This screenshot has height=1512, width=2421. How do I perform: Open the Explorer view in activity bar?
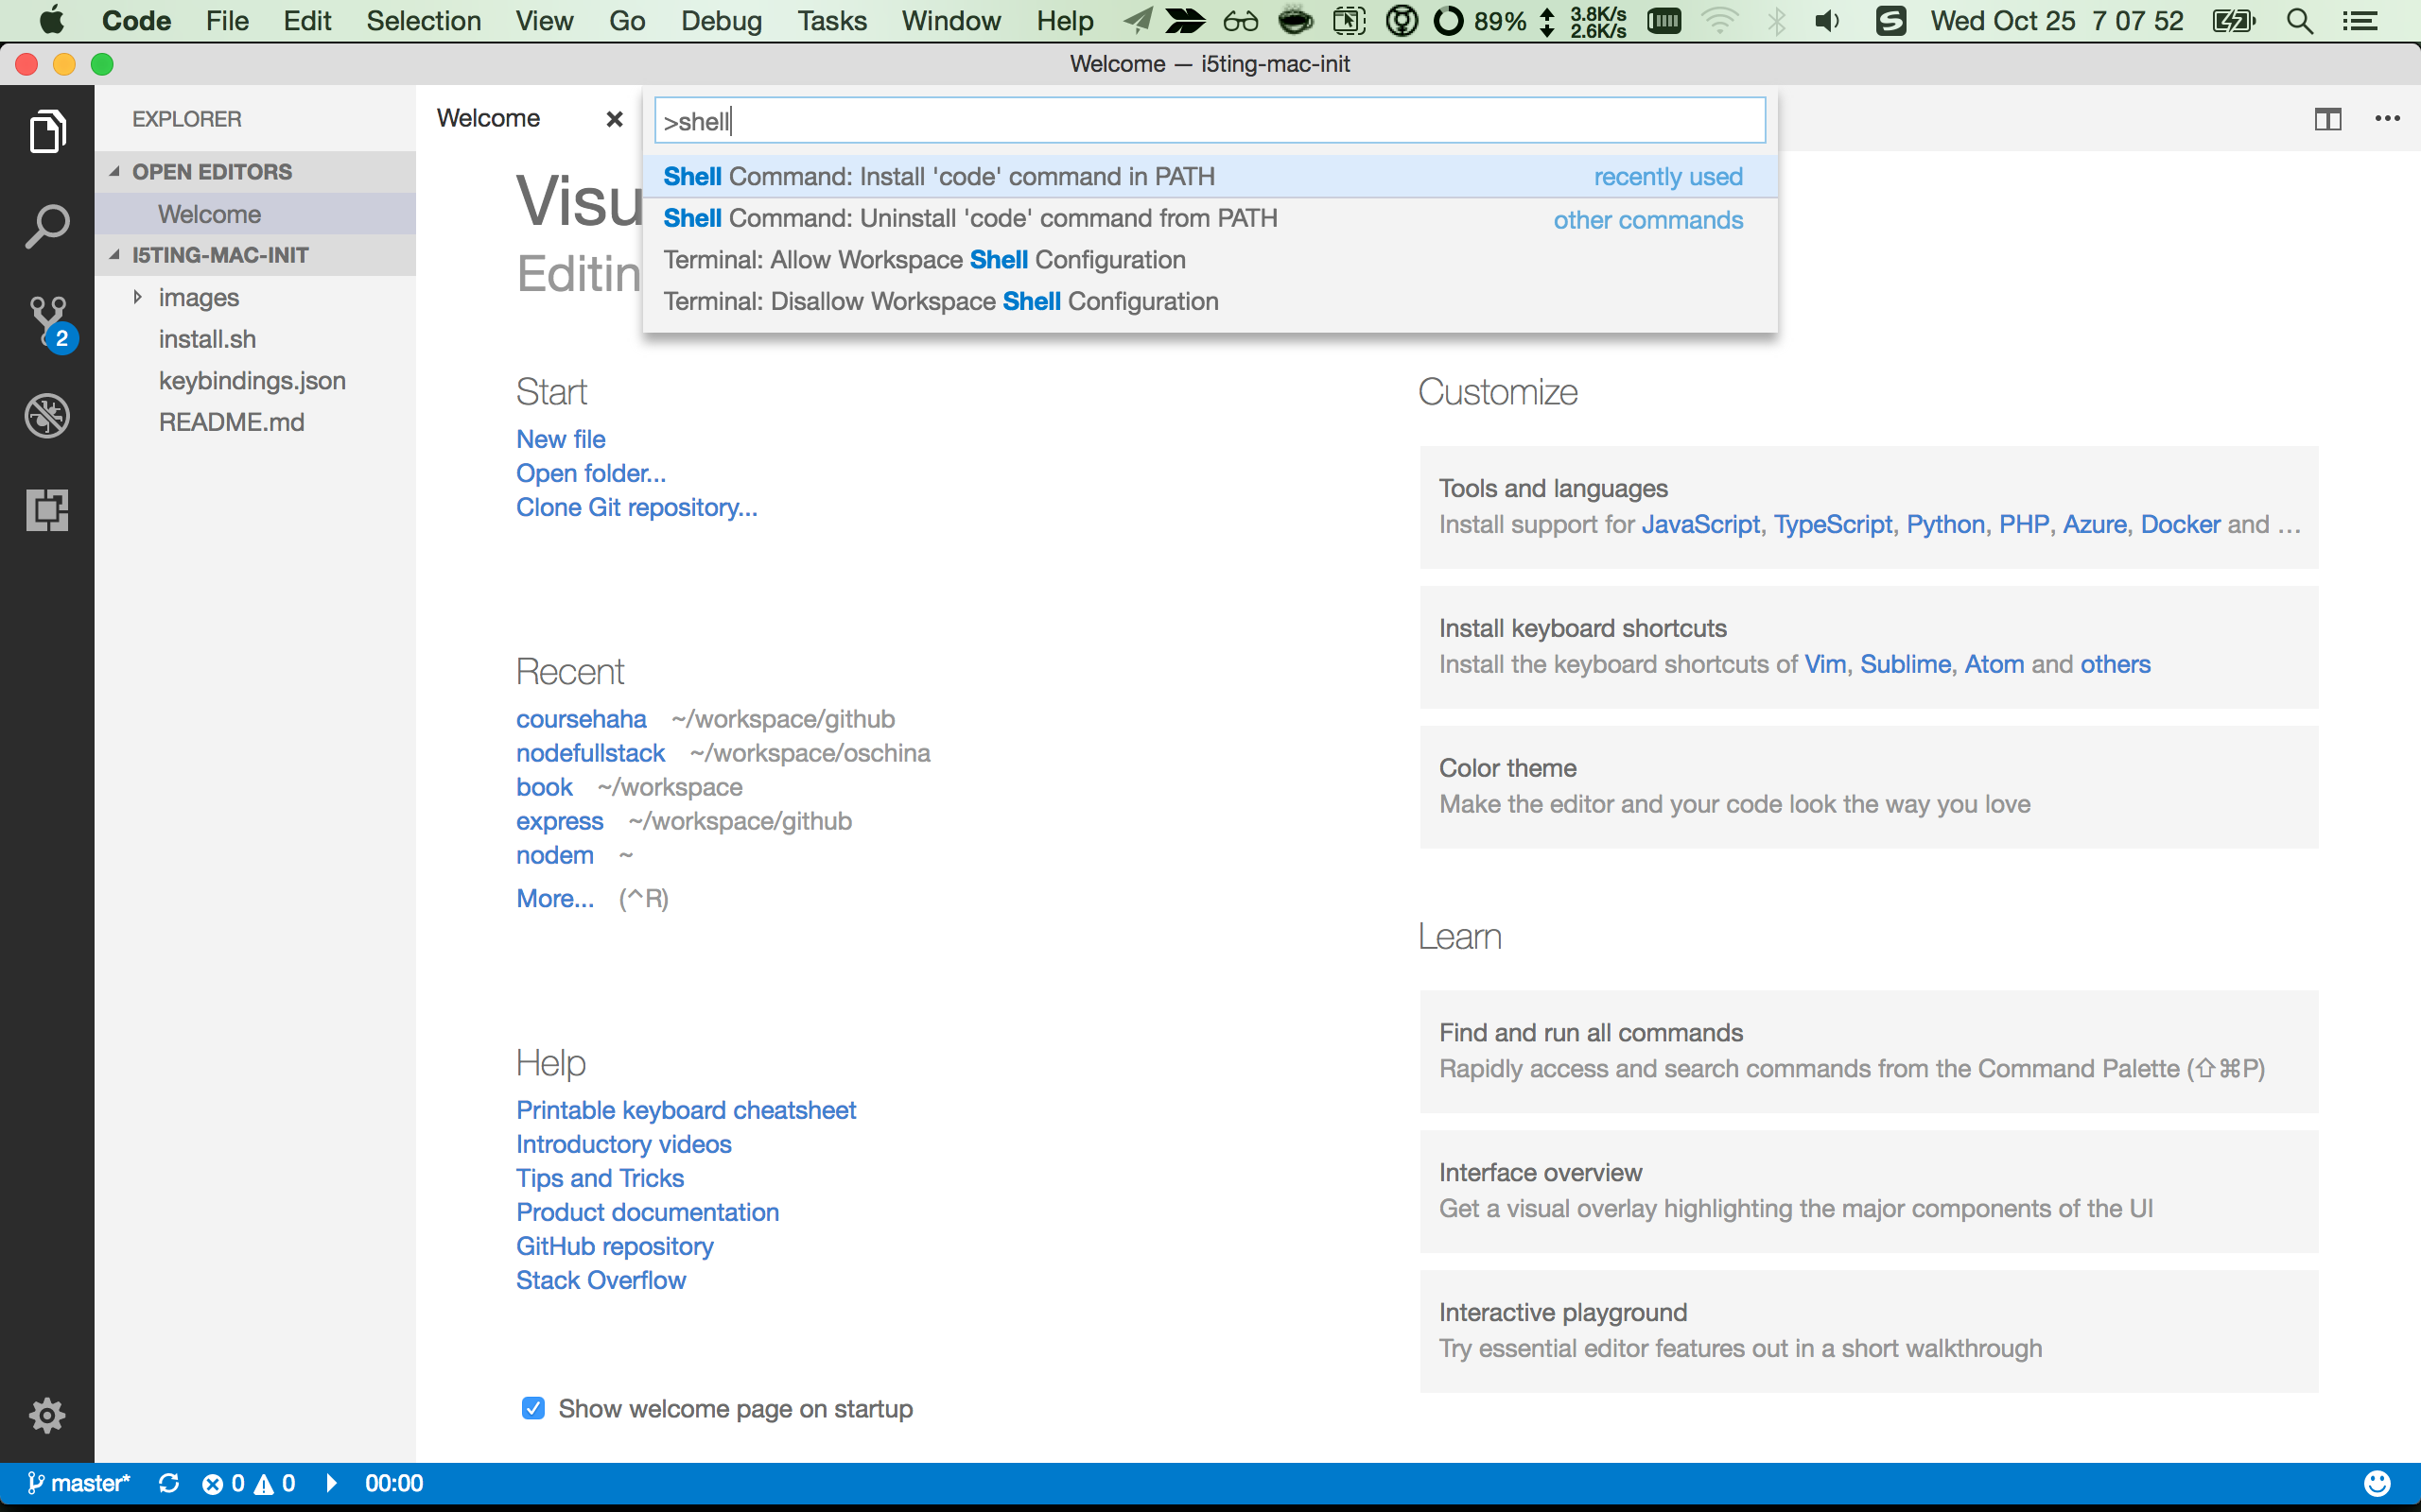pos(47,132)
